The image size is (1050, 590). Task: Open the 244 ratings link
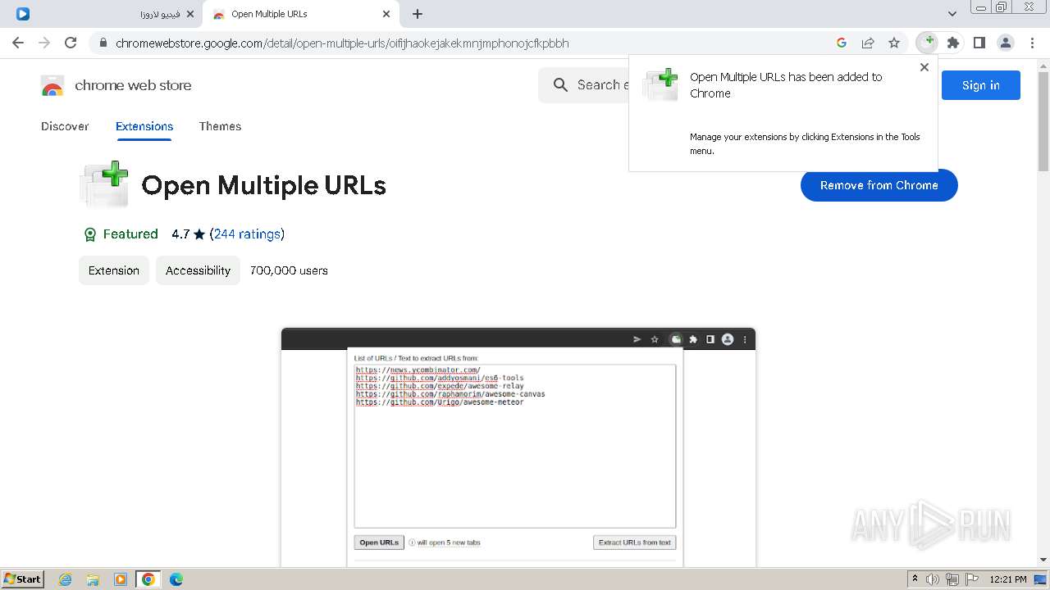pyautogui.click(x=247, y=234)
